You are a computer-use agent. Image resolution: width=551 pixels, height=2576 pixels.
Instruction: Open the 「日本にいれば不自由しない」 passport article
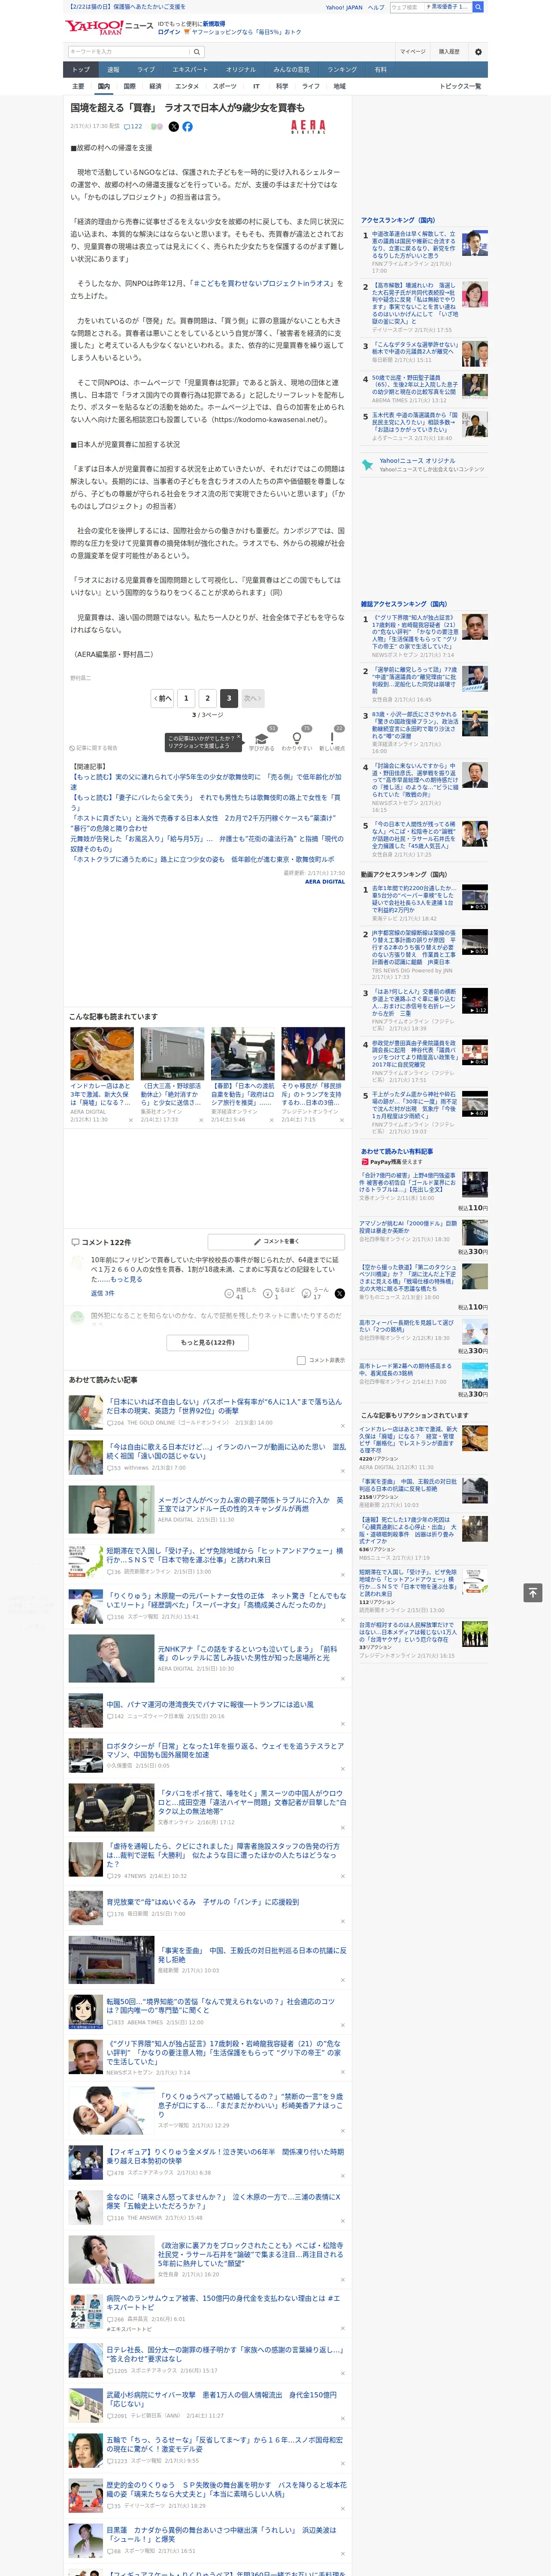(224, 1406)
